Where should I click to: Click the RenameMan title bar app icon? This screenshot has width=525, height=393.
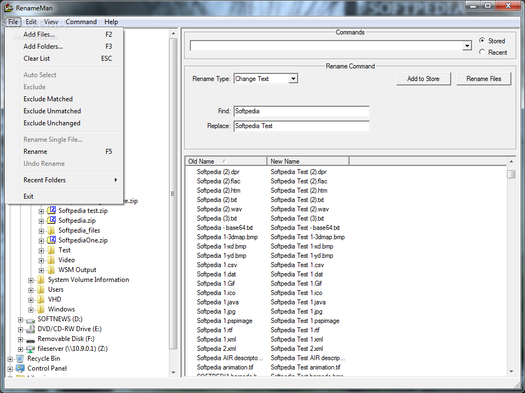pyautogui.click(x=8, y=8)
